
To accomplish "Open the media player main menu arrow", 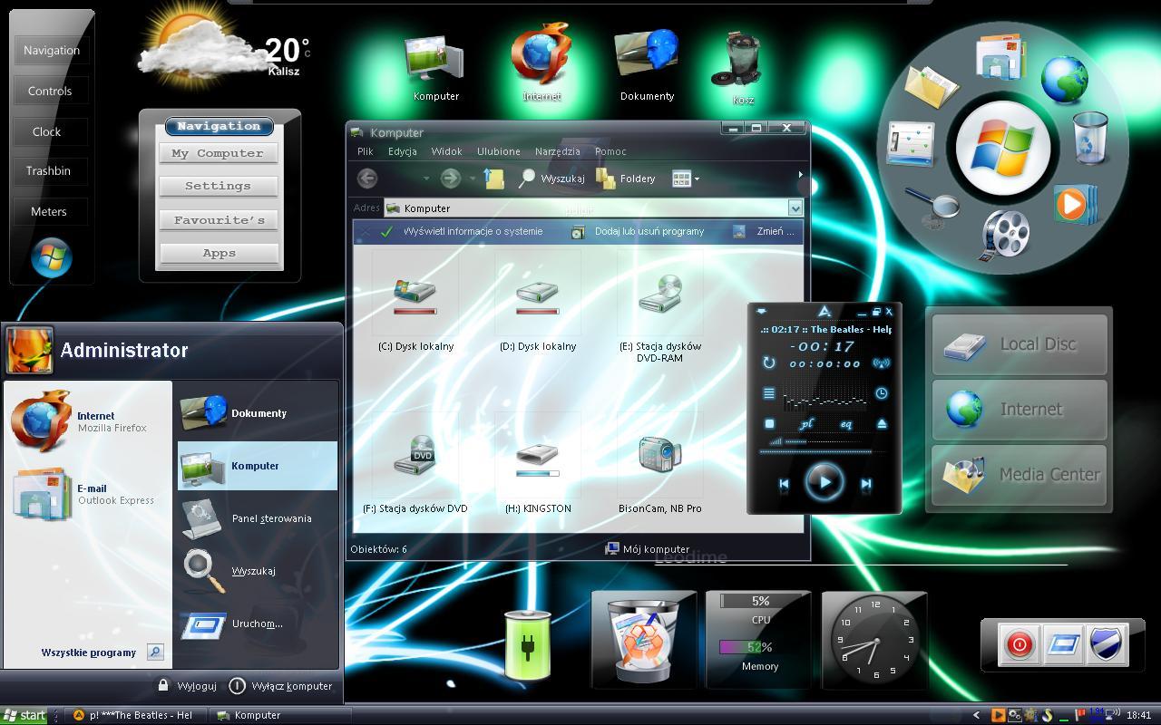I will pos(762,312).
